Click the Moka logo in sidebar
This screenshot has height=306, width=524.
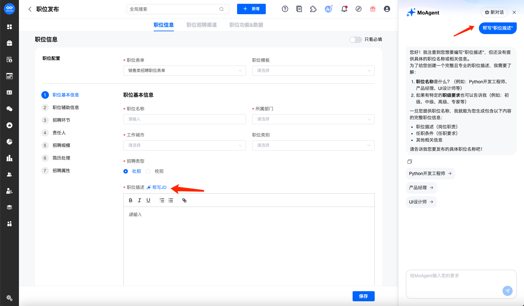tap(9, 9)
